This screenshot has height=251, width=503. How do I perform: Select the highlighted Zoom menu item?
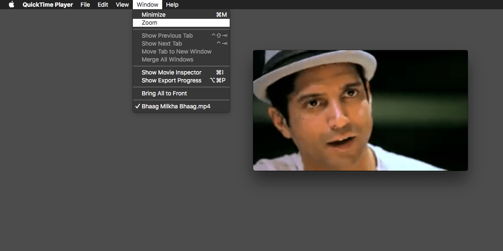[181, 23]
